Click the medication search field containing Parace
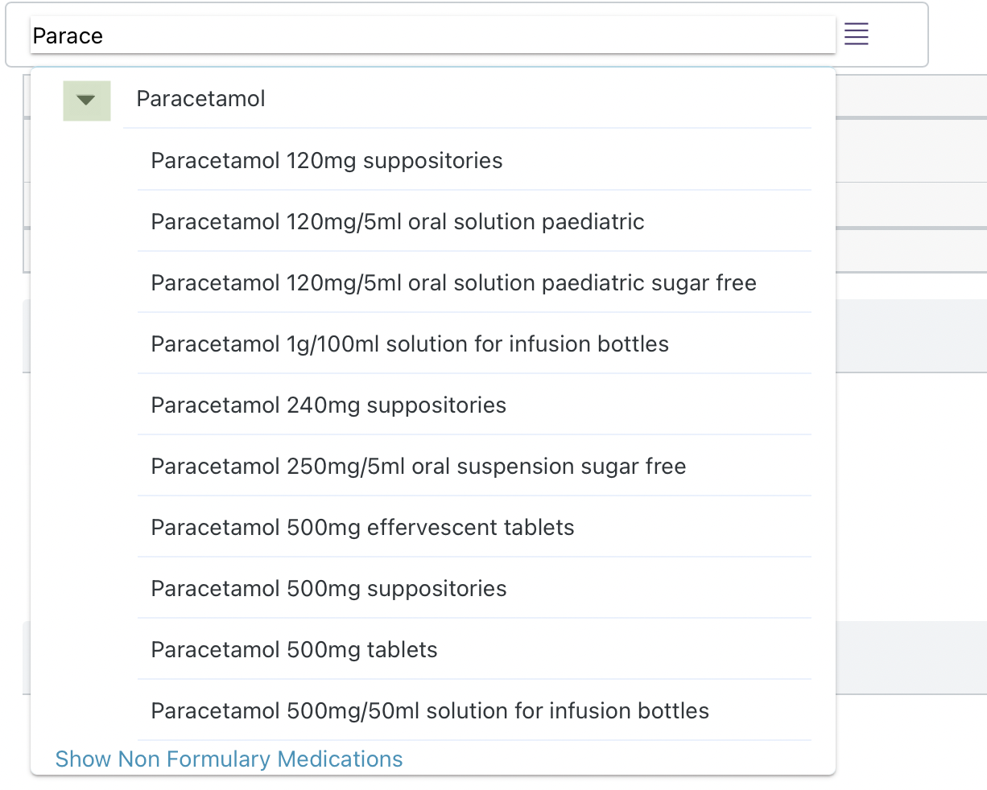This screenshot has width=987, height=790. pyautogui.click(x=432, y=36)
